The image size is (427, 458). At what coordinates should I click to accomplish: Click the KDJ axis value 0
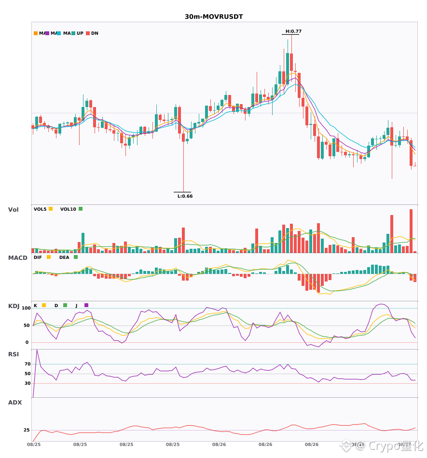[27, 342]
